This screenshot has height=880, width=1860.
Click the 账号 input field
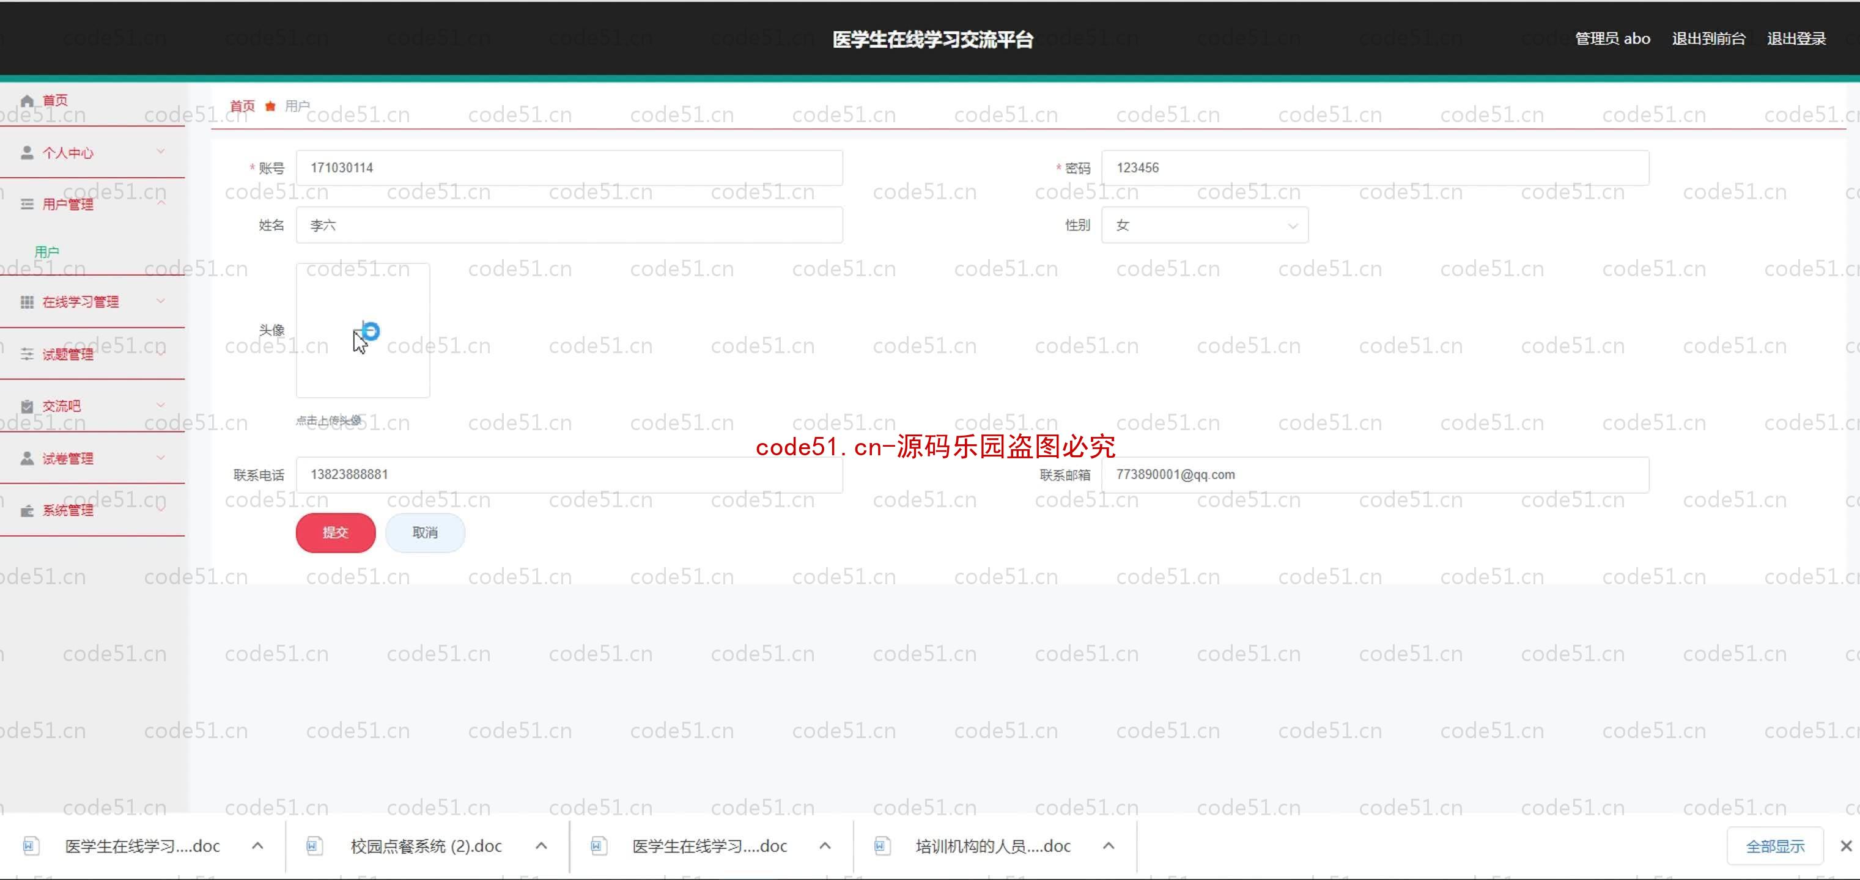coord(569,167)
